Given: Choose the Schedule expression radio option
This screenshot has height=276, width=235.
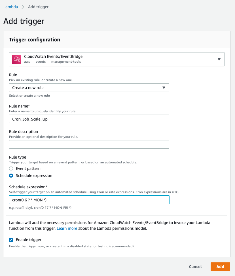Looking at the screenshot, I should click(x=11, y=176).
